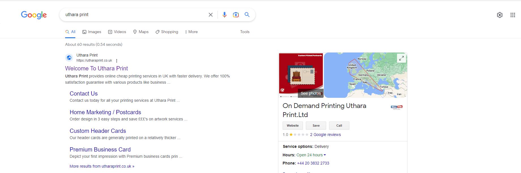The image size is (521, 173).
Task: Click the magnifying glass search button
Action: click(247, 15)
